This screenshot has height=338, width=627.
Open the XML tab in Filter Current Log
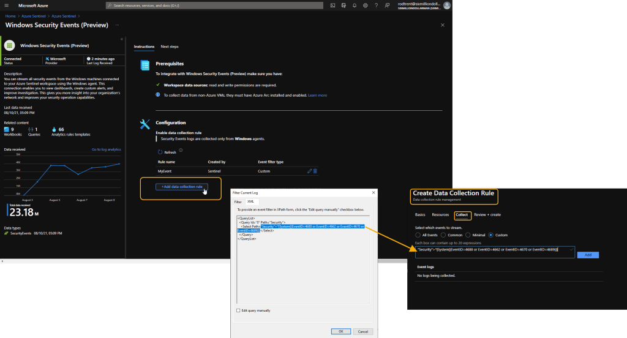(x=250, y=201)
